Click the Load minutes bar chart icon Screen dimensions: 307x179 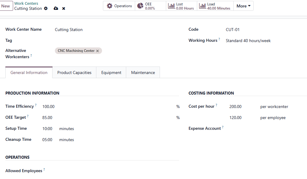[x=203, y=6]
